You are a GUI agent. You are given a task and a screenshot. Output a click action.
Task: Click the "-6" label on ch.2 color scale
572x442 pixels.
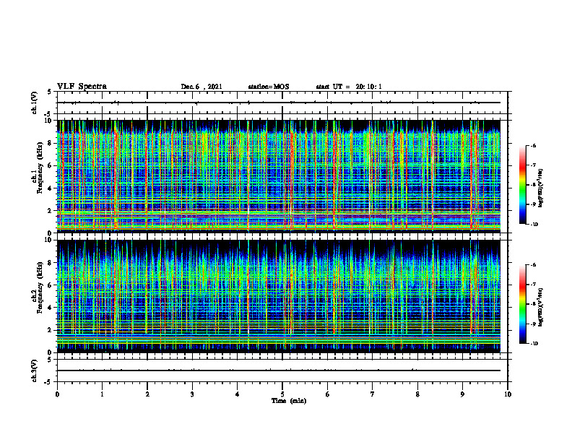coord(534,265)
